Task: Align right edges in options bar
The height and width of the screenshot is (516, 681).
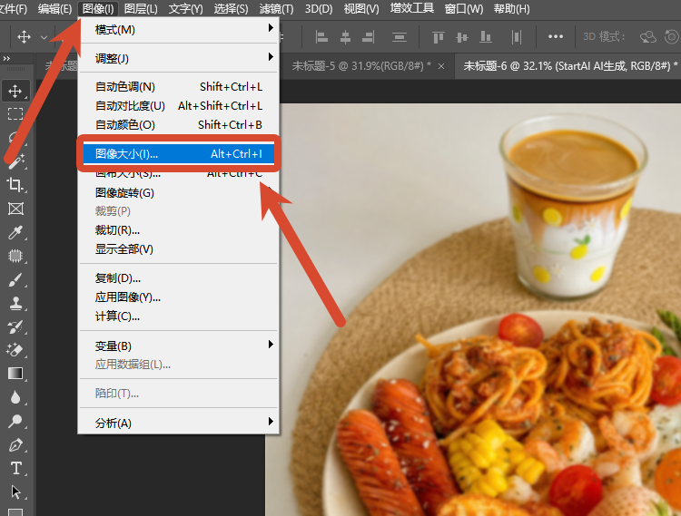Action: pos(369,37)
